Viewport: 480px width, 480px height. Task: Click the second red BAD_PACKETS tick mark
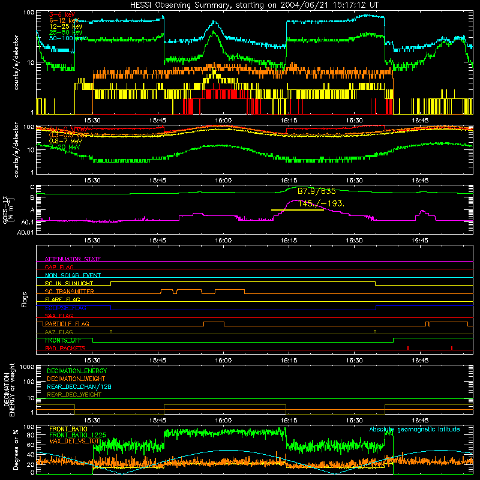tap(452, 348)
